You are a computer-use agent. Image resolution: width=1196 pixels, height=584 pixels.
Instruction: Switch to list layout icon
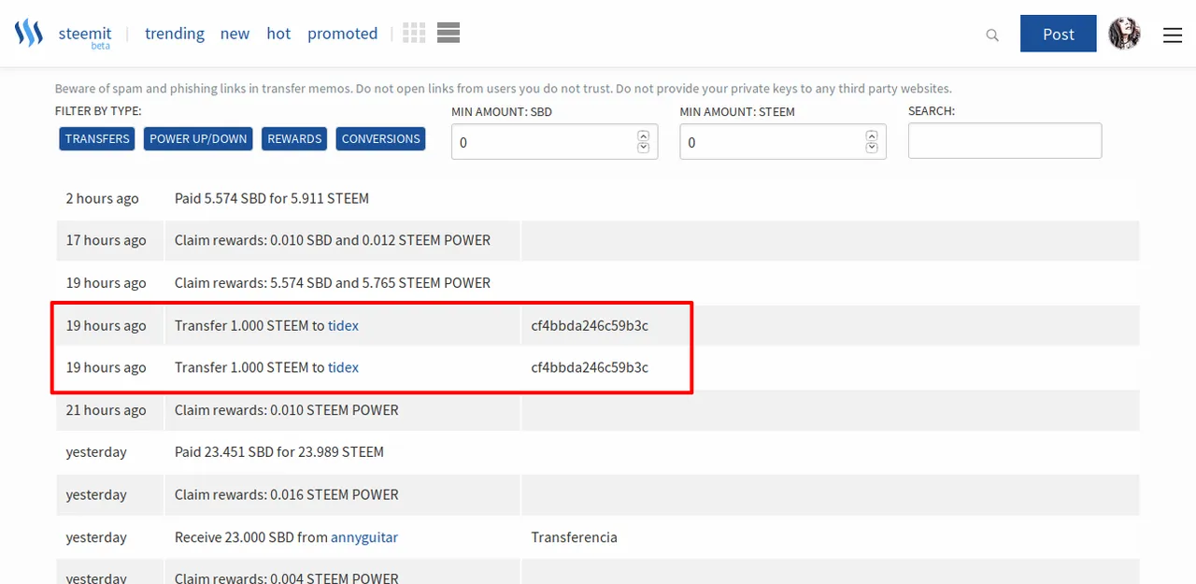[448, 33]
